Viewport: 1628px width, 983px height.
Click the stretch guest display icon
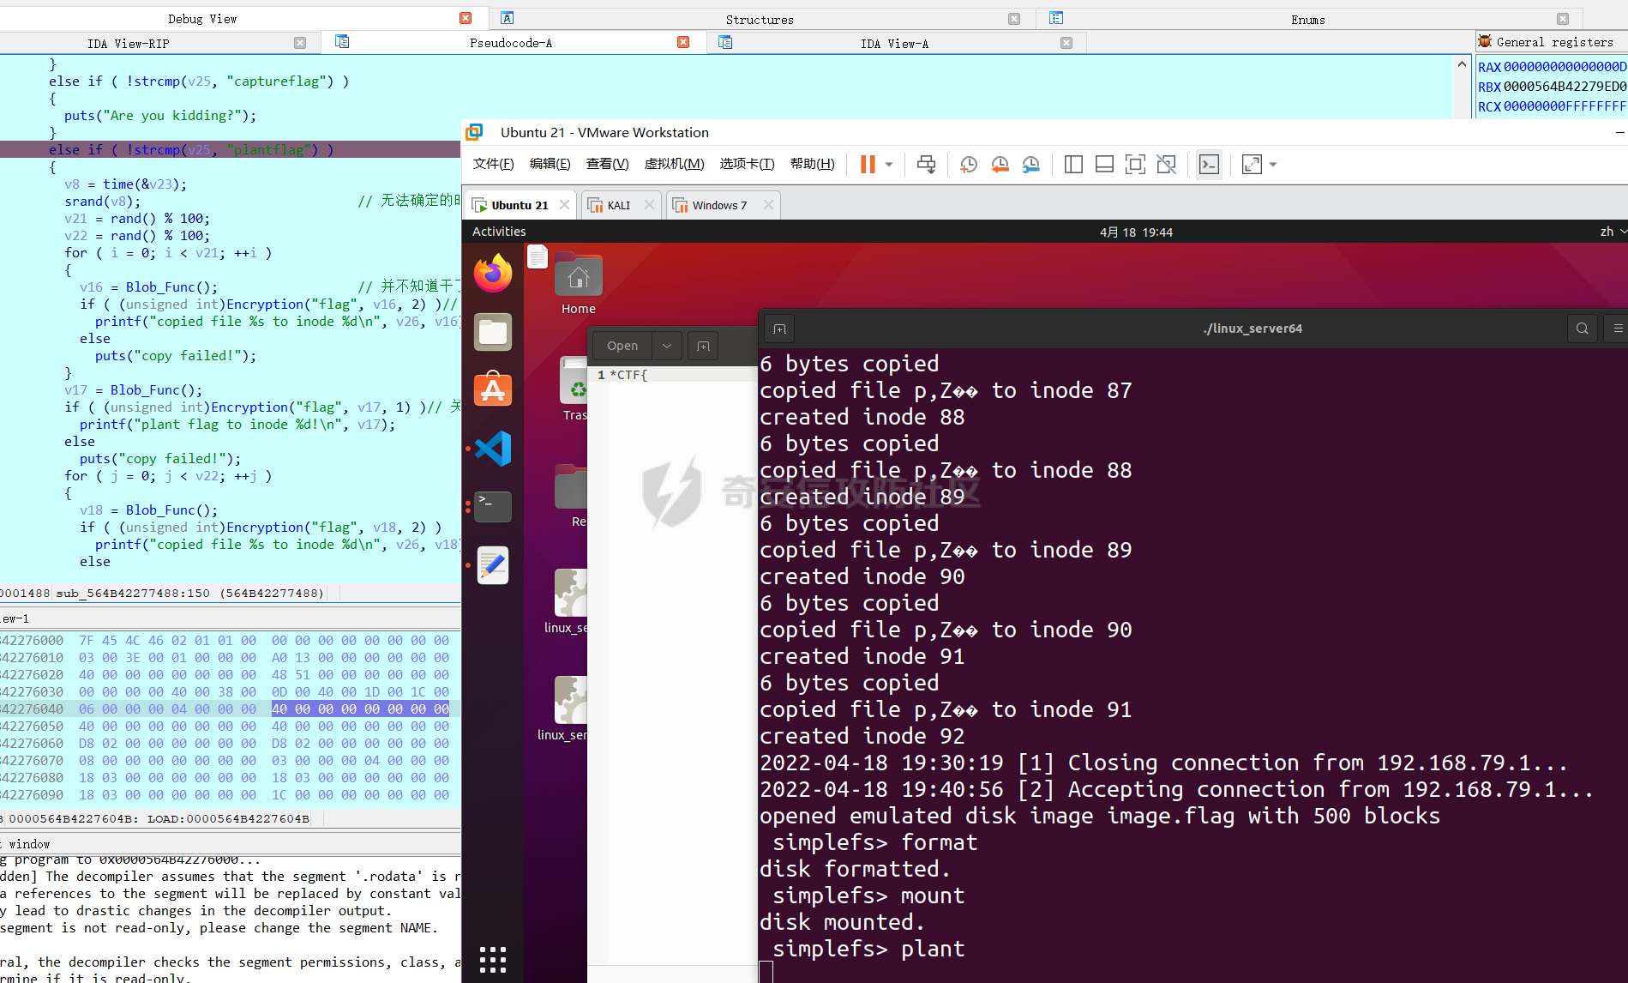(x=1252, y=164)
